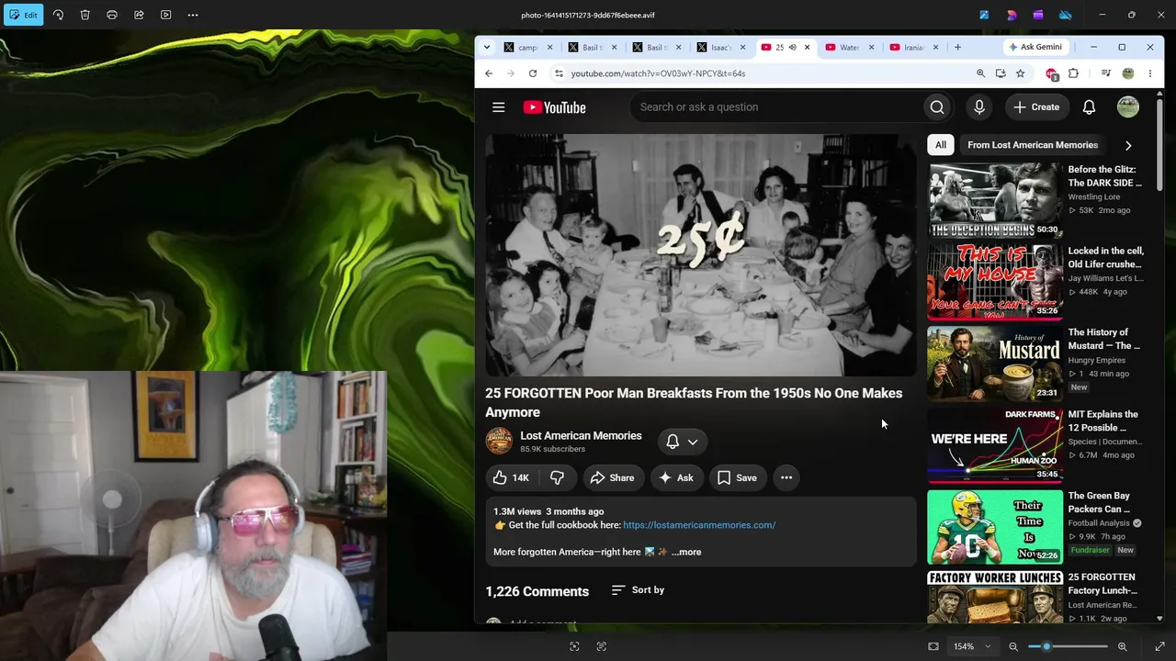Image resolution: width=1176 pixels, height=661 pixels.
Task: Select the "All" filter chip
Action: [941, 145]
